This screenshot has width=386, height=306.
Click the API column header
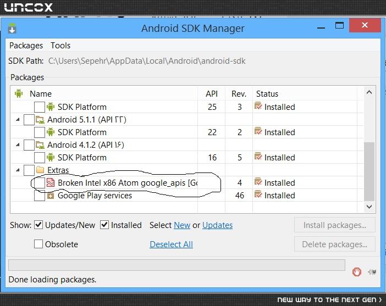point(212,94)
